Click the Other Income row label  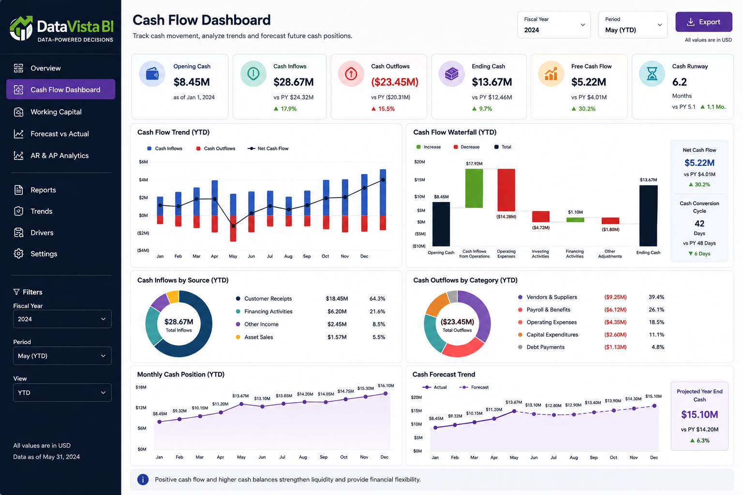tap(262, 324)
